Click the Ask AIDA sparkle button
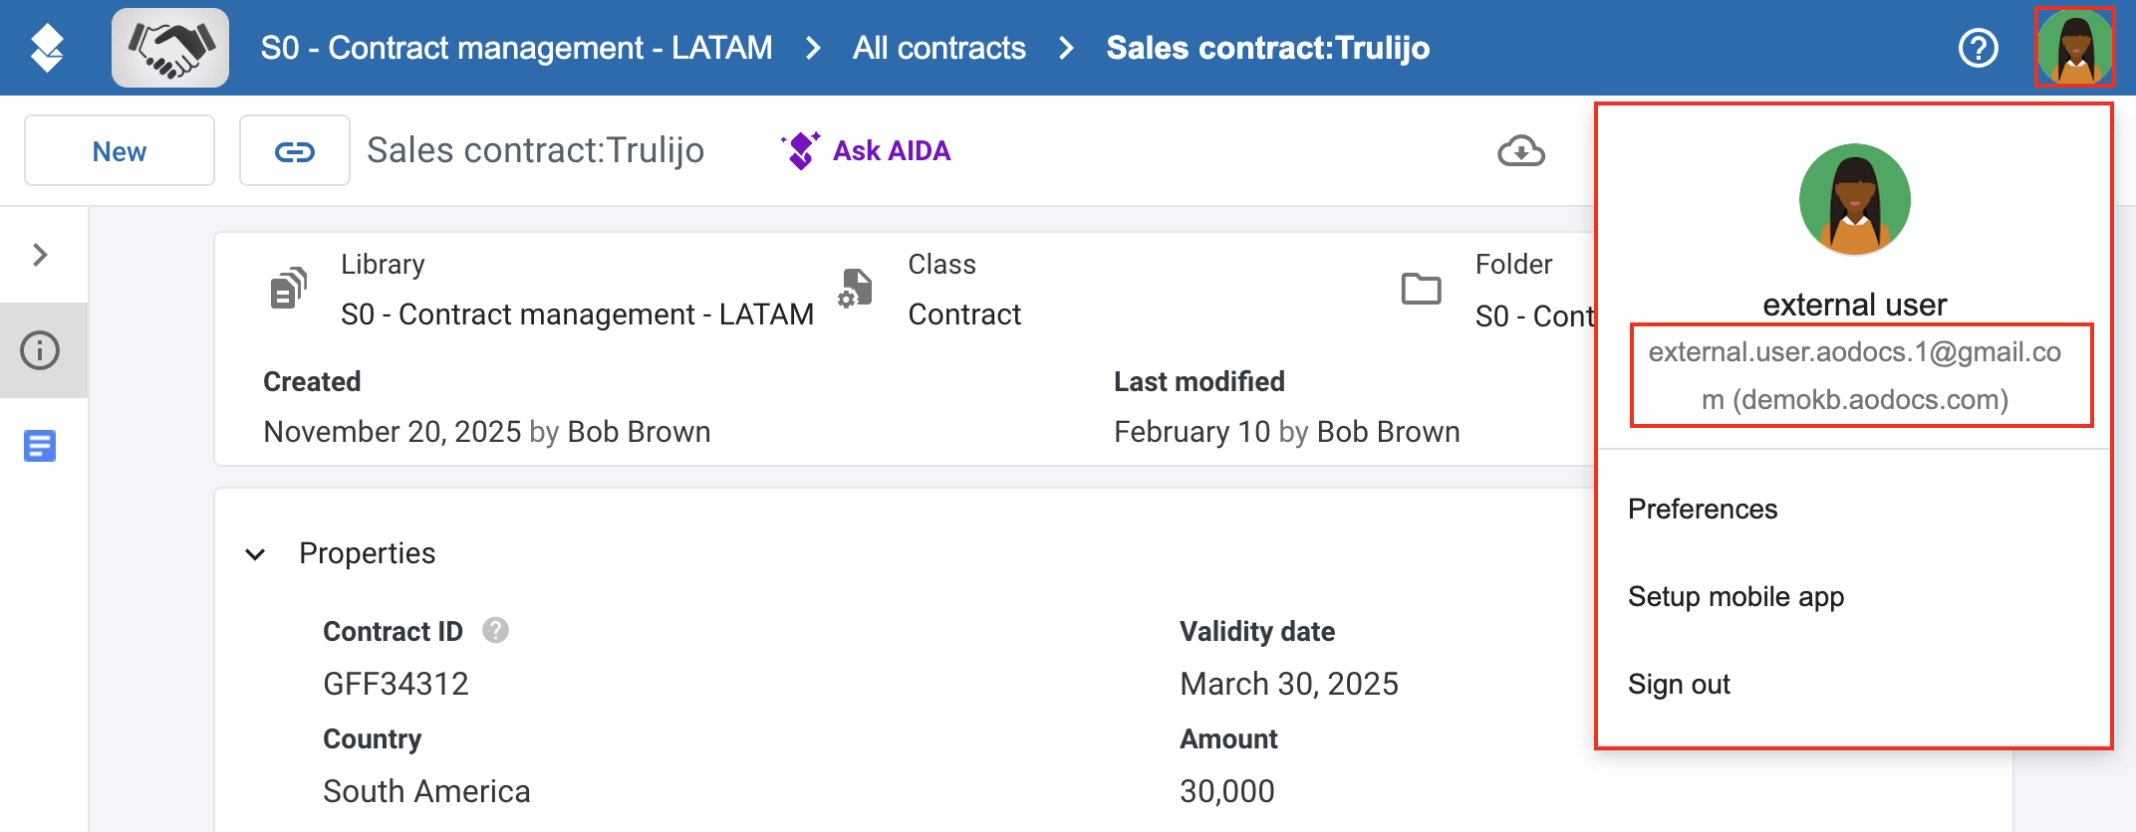 [866, 151]
